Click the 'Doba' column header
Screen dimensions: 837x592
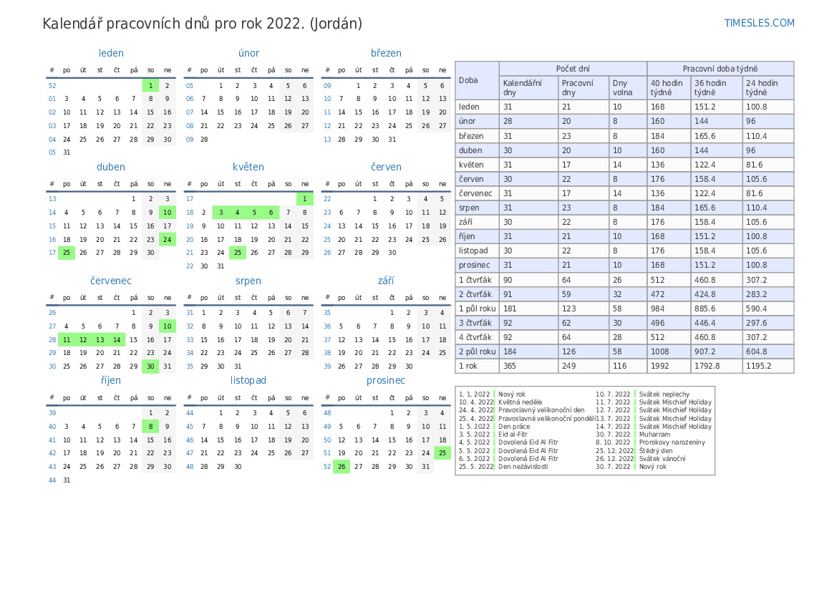(x=477, y=80)
